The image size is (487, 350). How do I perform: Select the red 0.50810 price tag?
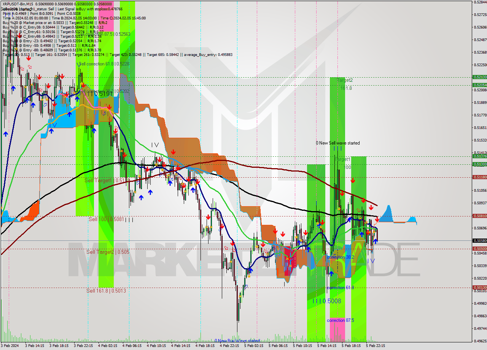(x=479, y=216)
